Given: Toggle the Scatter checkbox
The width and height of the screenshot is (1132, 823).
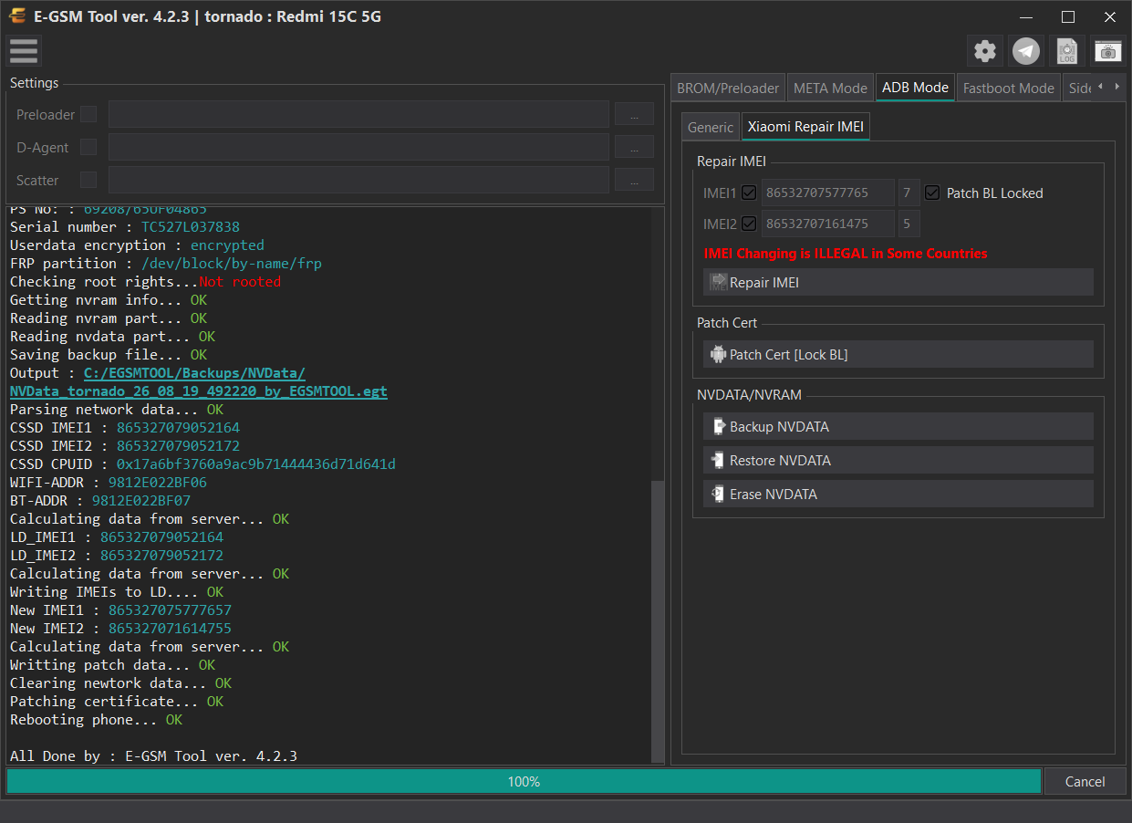Looking at the screenshot, I should coord(88,180).
